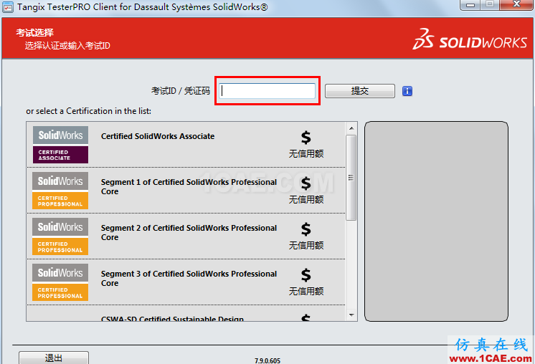Click dollar icon for Segment 1 row
Viewport: 535px width, 364px height.
pyautogui.click(x=306, y=183)
